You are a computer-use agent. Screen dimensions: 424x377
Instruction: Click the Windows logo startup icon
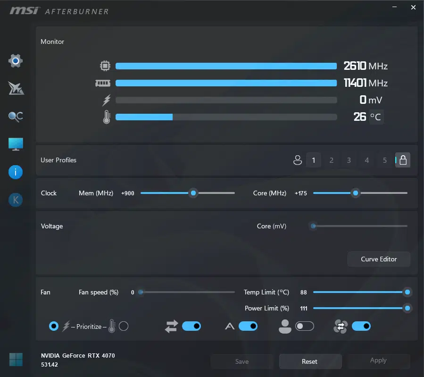(16, 360)
